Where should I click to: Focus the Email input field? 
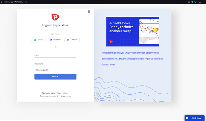[x=55, y=56]
